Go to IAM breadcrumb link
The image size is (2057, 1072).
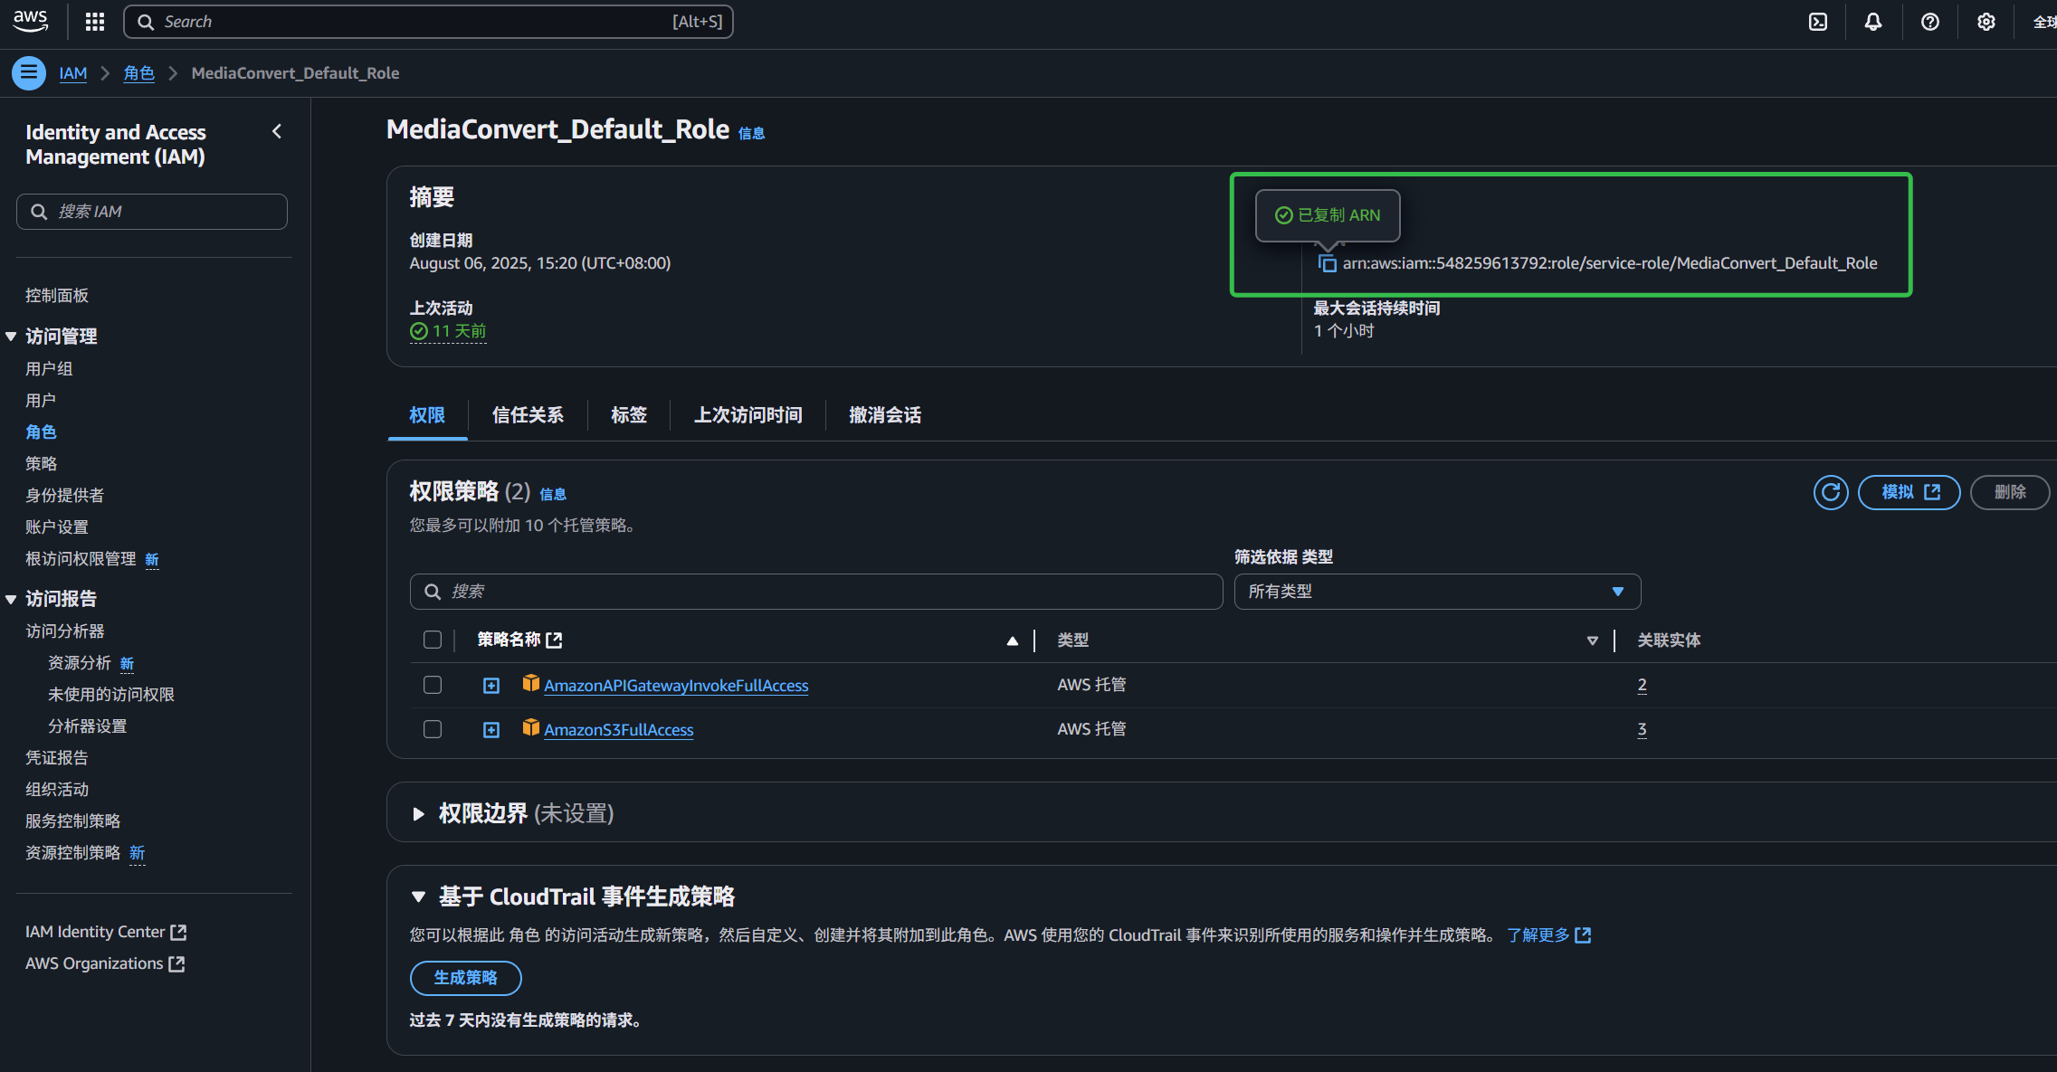73,73
